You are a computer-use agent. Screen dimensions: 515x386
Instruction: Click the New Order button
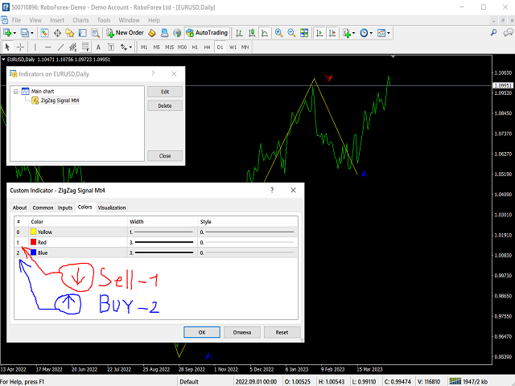(x=125, y=33)
